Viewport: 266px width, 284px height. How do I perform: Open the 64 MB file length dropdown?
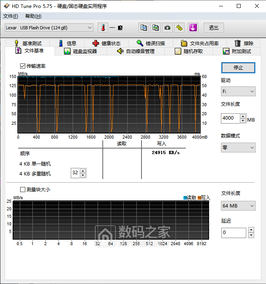(238, 206)
